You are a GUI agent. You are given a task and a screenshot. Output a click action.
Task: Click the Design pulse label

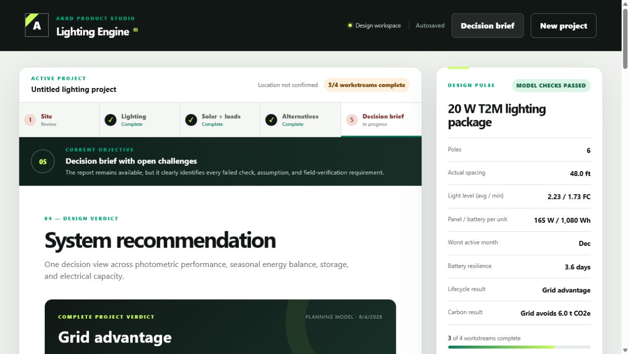click(471, 86)
